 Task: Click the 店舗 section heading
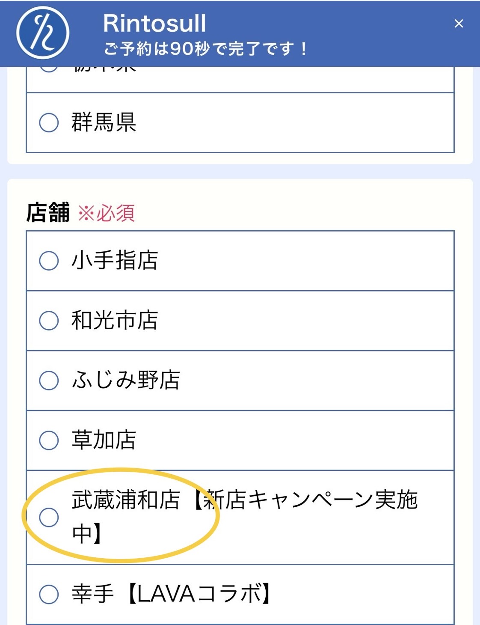coord(48,213)
